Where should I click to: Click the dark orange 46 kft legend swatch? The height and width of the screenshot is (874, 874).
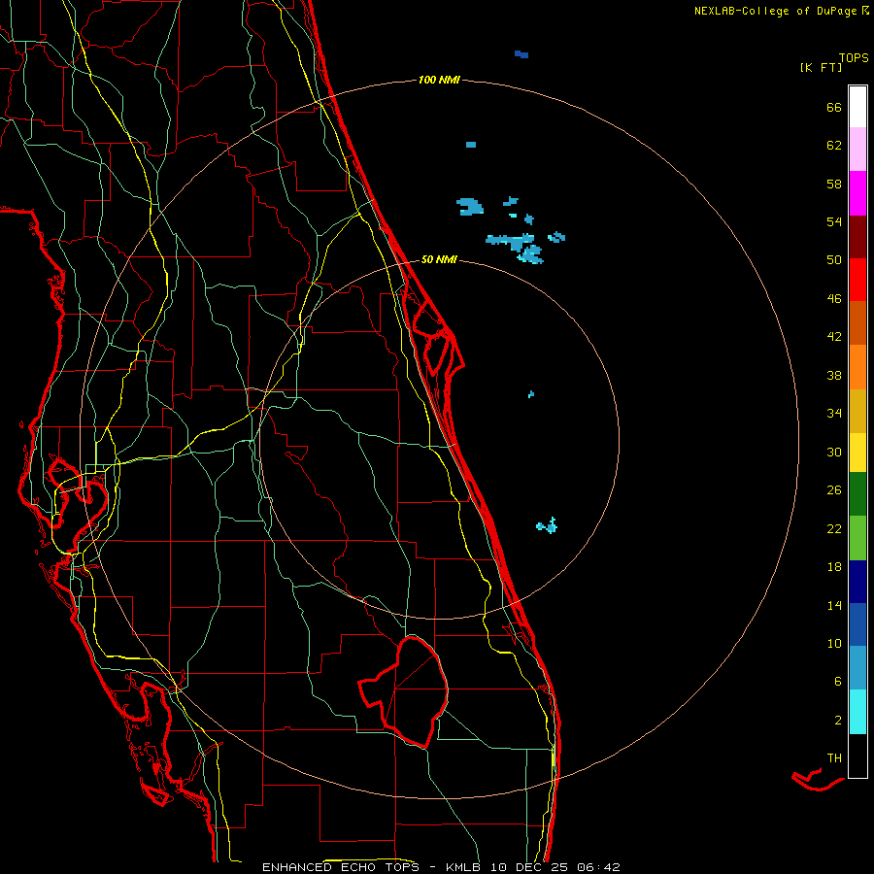point(857,322)
